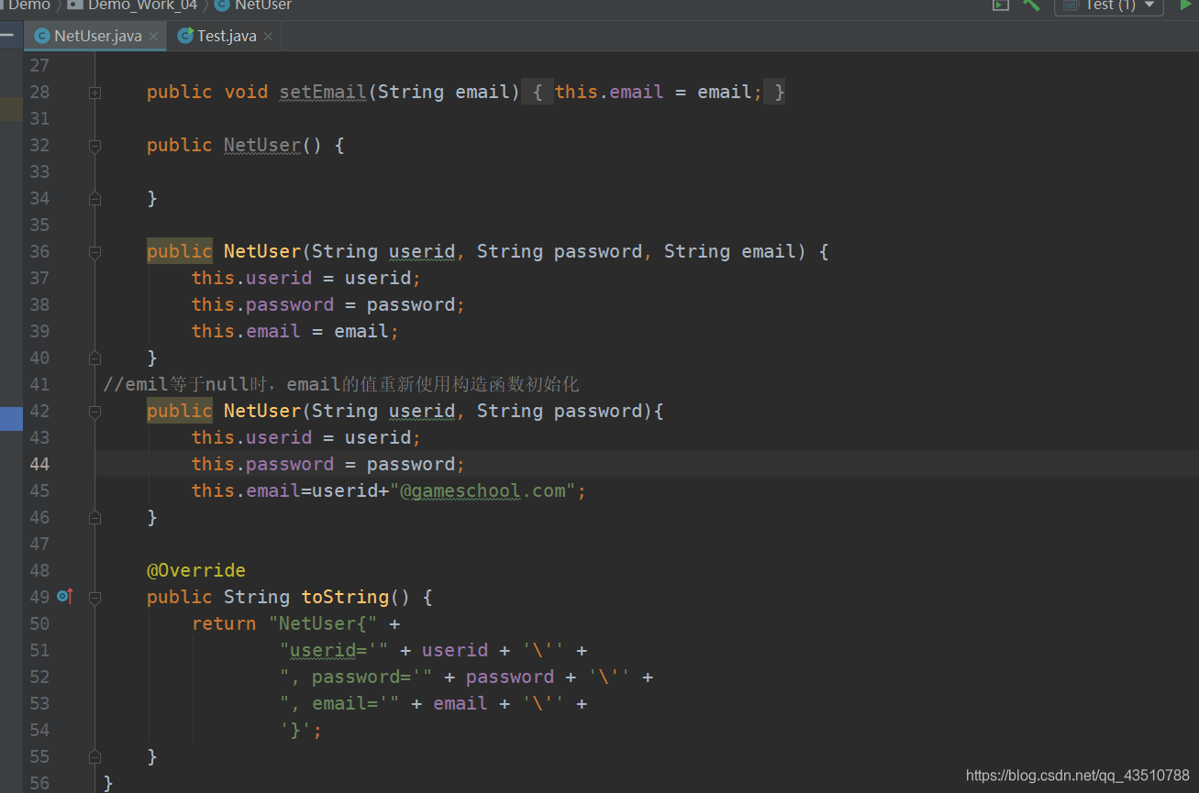Click the Build project hammer icon
The width and height of the screenshot is (1199, 793).
pos(1032,5)
